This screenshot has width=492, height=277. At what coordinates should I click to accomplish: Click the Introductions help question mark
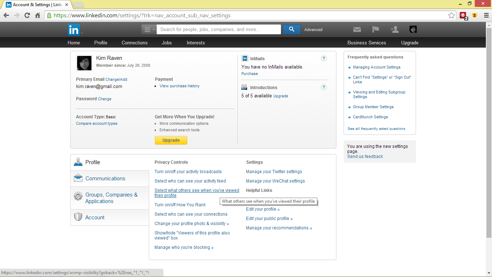coord(324,87)
